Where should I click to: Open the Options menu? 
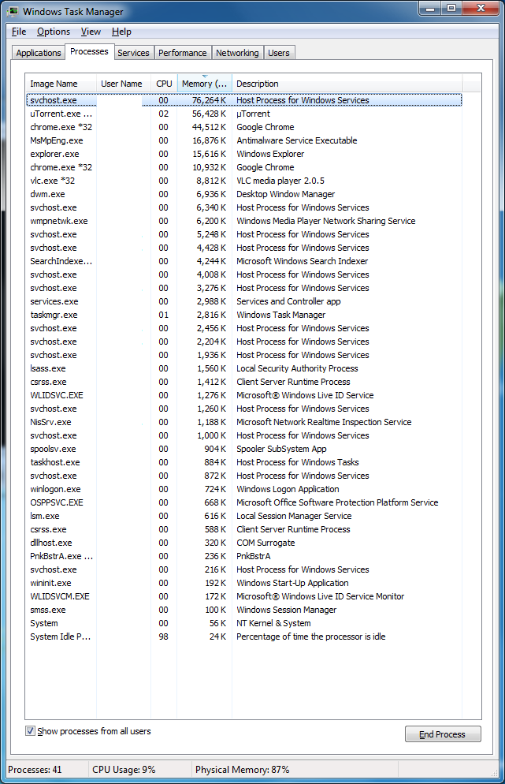(54, 32)
